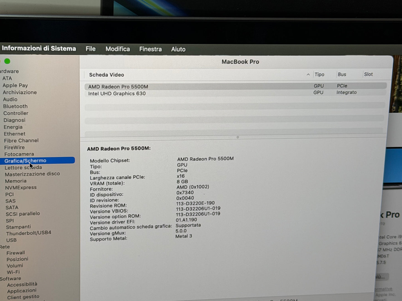Select Fibre Channel in the sidebar

click(x=21, y=141)
